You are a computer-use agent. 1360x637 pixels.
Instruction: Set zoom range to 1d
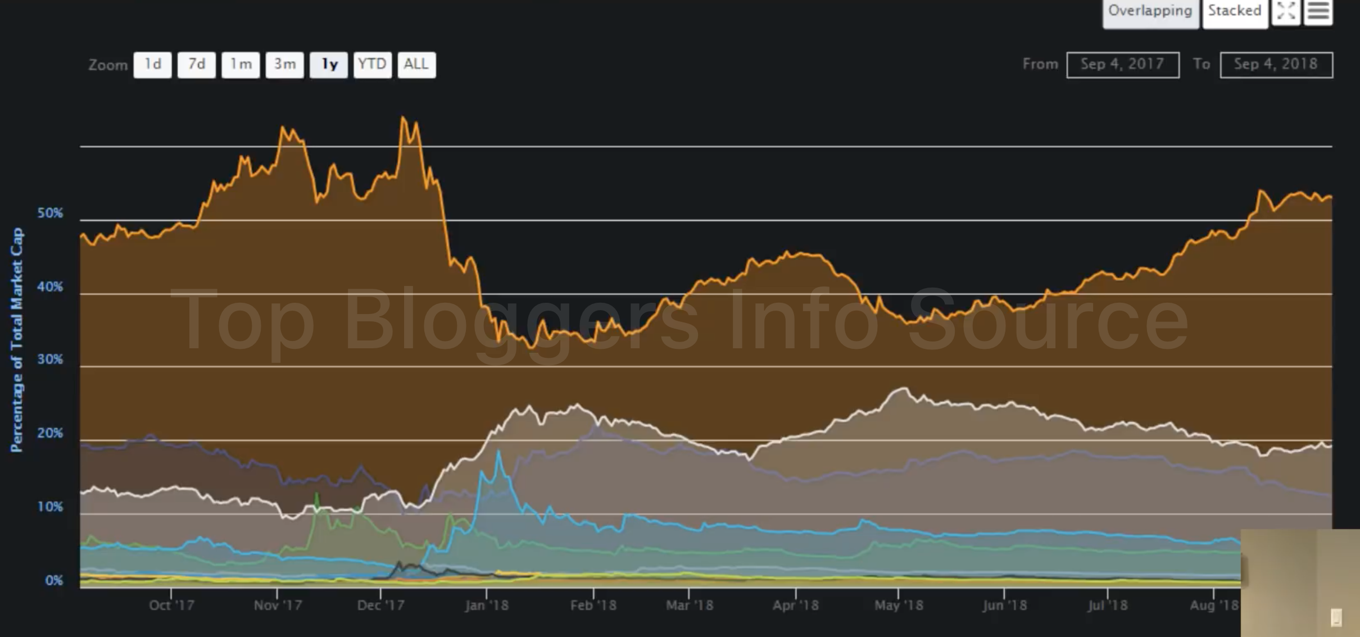pos(152,65)
